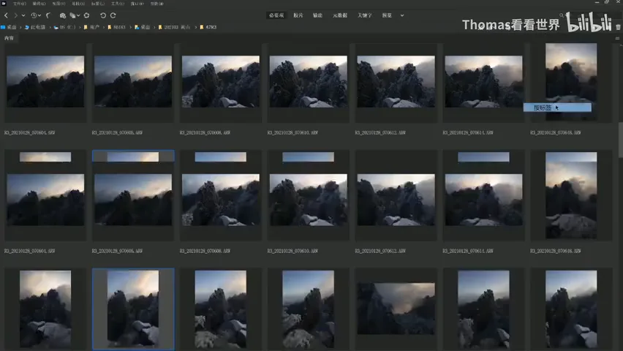Select the 内容 panel tab
623x351 pixels.
click(x=9, y=38)
